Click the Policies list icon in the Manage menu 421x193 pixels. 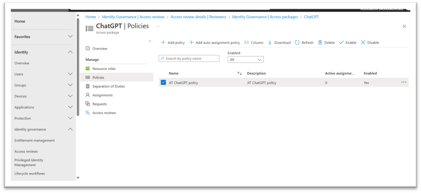(x=87, y=77)
